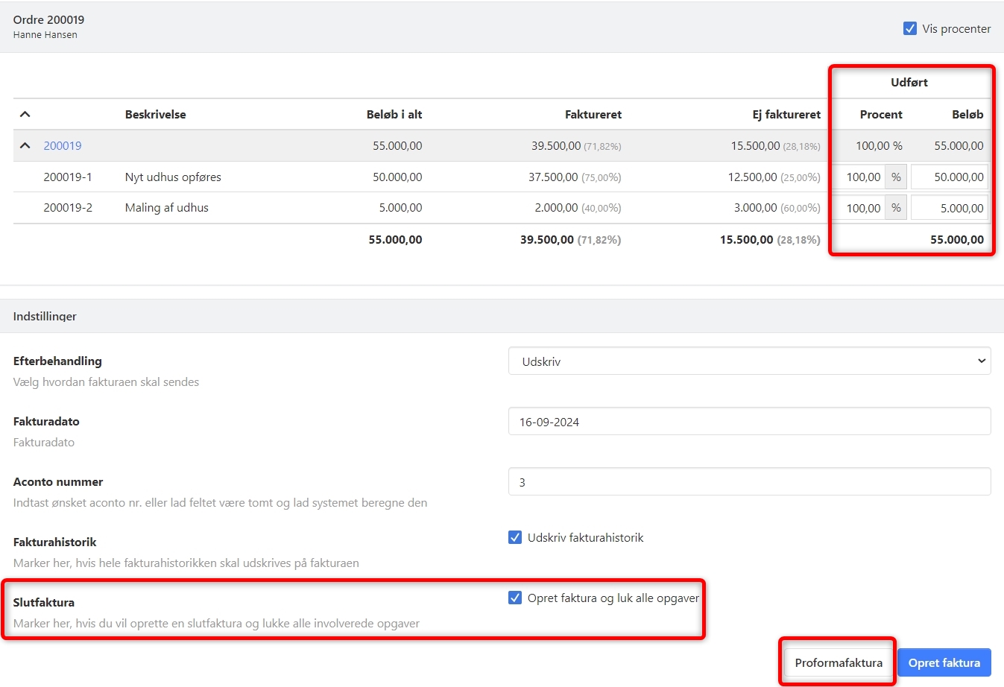Image resolution: width=1004 pixels, height=687 pixels.
Task: Disable Opret faktura og luk alle opgaver
Action: tap(515, 598)
